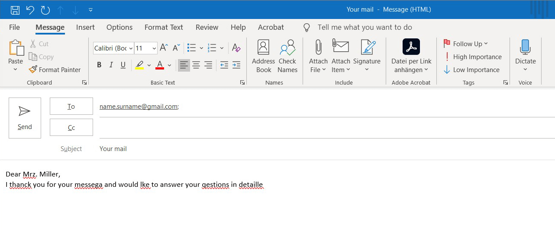Open the Review tab
The image size is (555, 233).
(x=207, y=27)
